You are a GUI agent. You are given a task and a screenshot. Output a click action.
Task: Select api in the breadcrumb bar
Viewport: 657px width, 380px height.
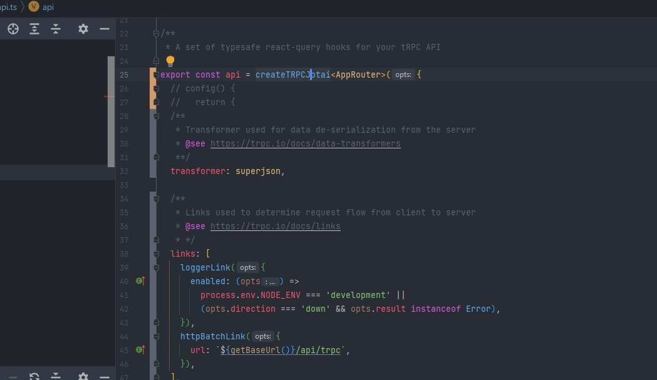point(49,7)
